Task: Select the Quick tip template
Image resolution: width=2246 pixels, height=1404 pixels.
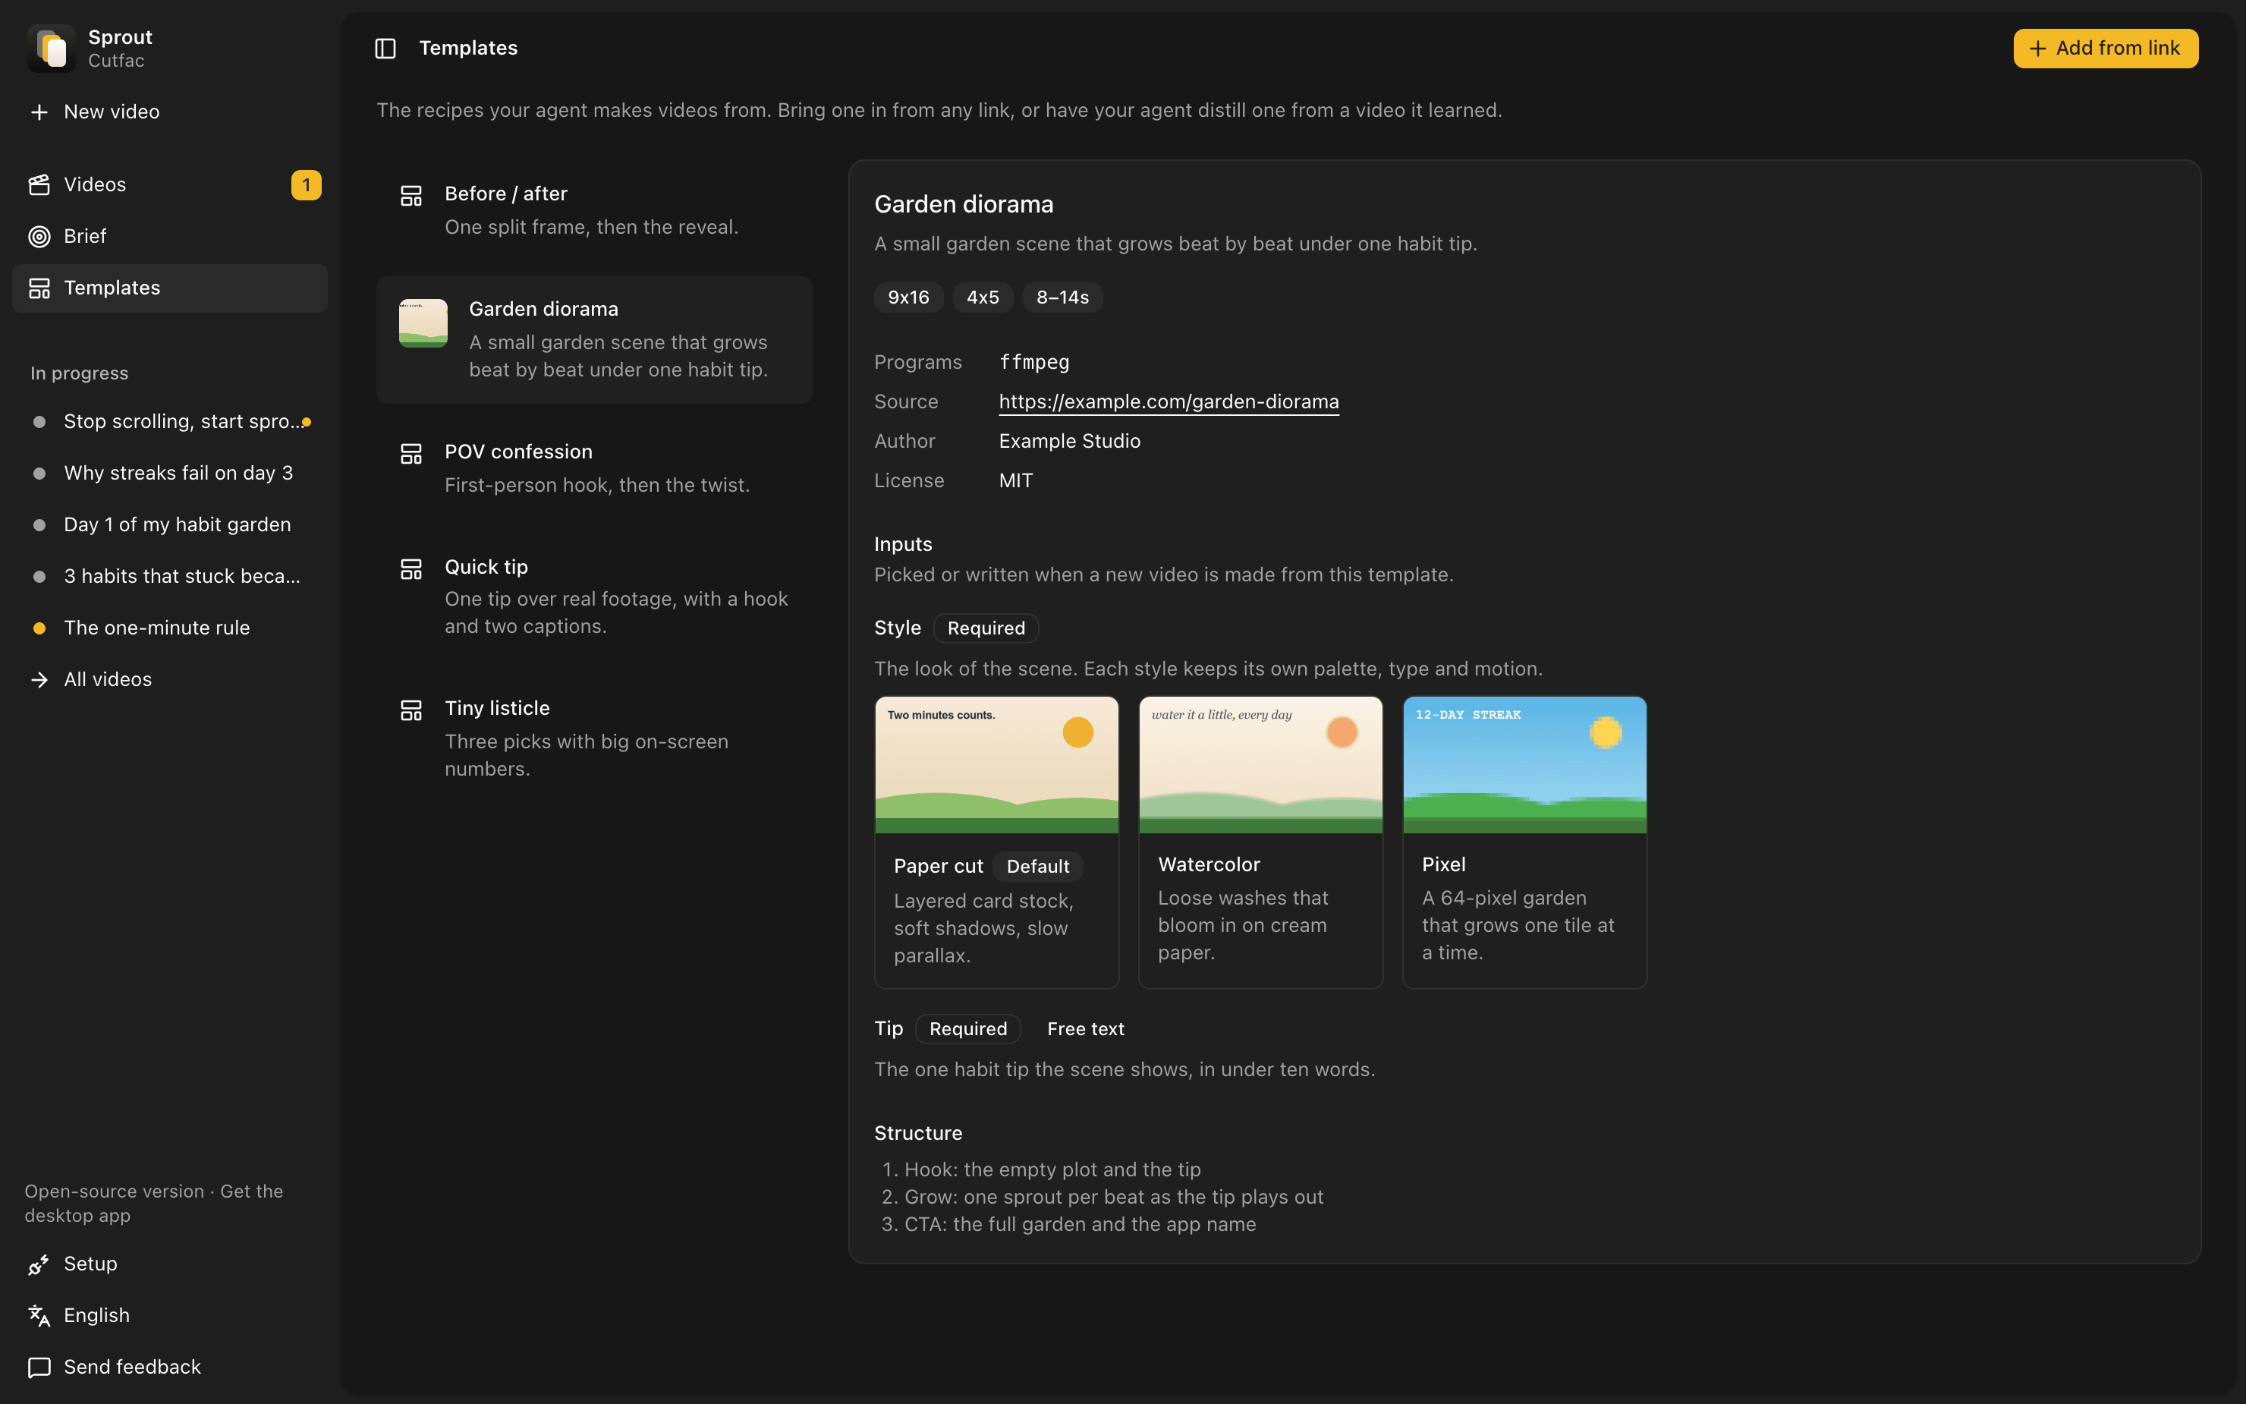Action: click(x=595, y=597)
